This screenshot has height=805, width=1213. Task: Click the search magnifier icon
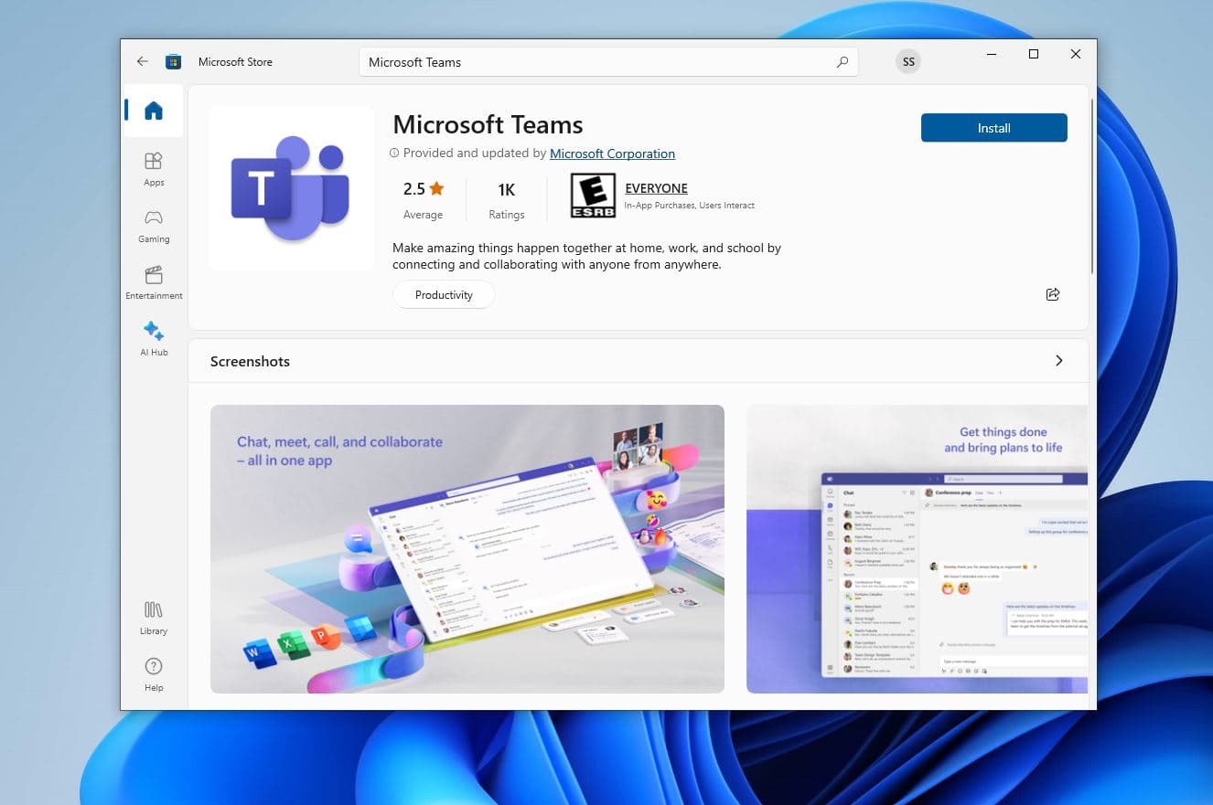pos(842,61)
